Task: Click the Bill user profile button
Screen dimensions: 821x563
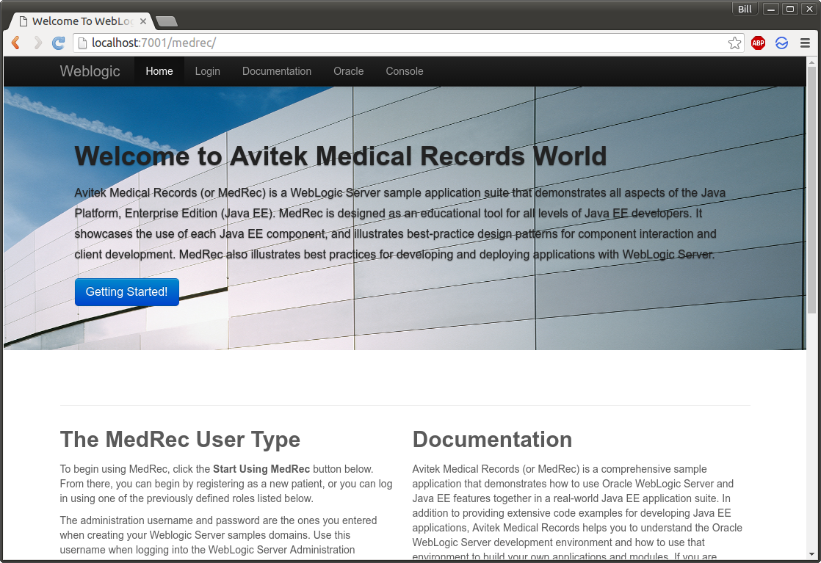Action: click(x=745, y=9)
